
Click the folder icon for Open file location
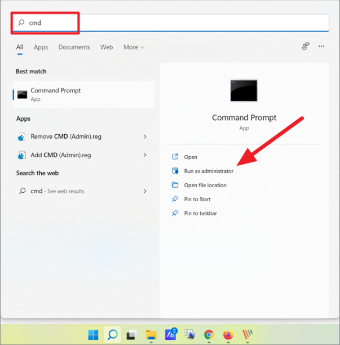175,185
